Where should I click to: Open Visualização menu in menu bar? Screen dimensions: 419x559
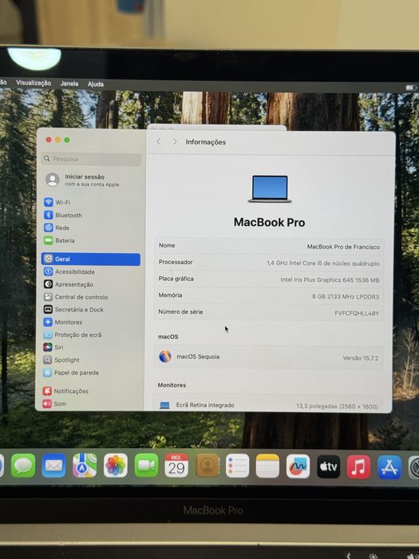tap(34, 83)
